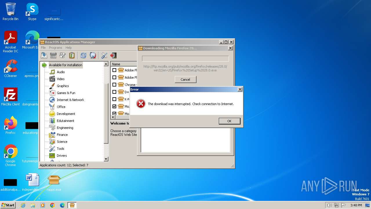371x209 pixels.
Task: Click the taskbar clock
Action: click(356, 205)
